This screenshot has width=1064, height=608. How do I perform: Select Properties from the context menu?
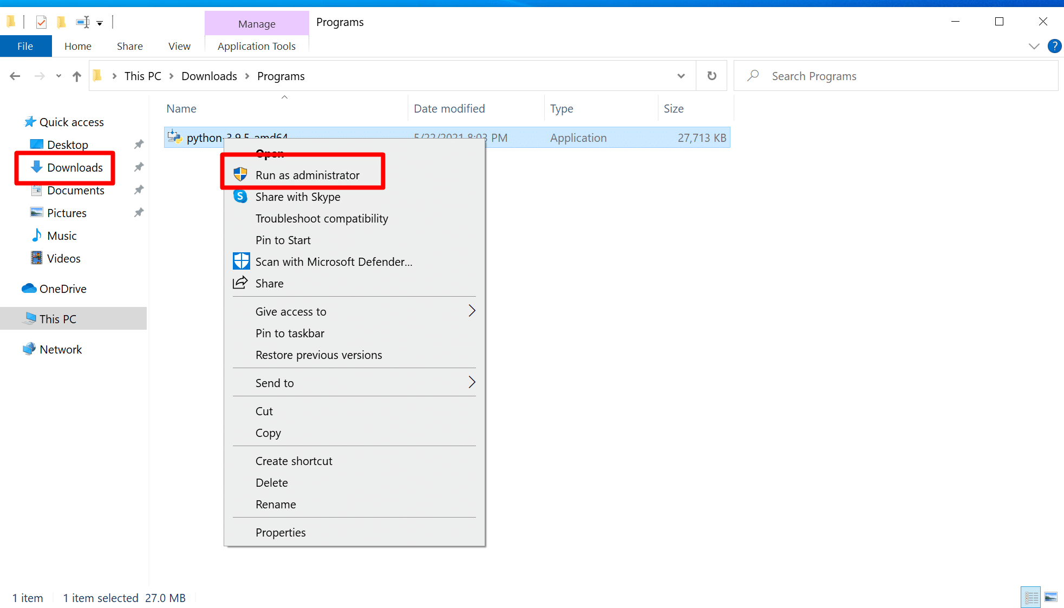280,532
